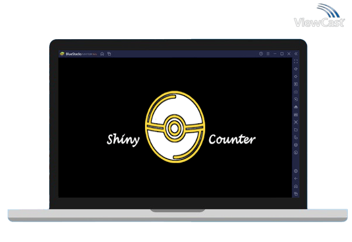Open the media folder sidebar icon
The image size is (352, 242).
(x=296, y=130)
